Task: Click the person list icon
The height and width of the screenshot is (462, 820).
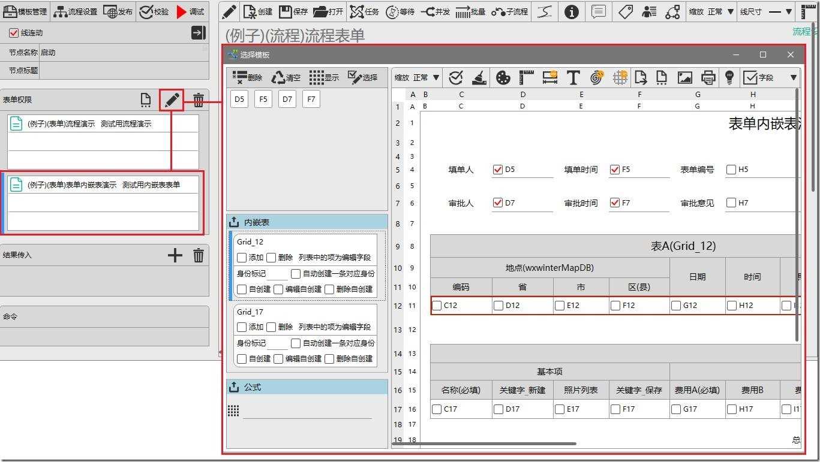Action: point(649,11)
